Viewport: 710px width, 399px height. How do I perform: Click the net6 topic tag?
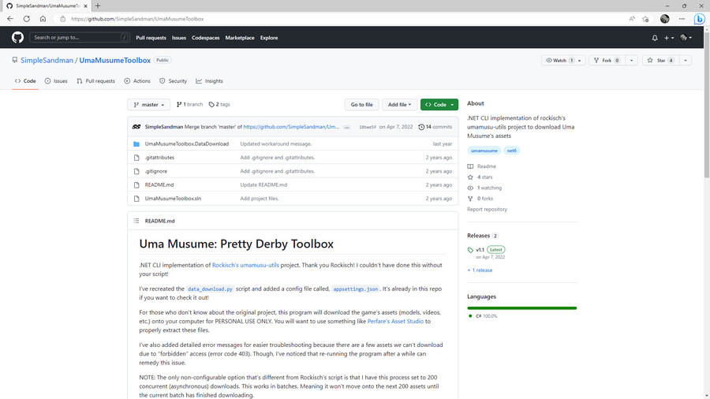[x=512, y=151]
